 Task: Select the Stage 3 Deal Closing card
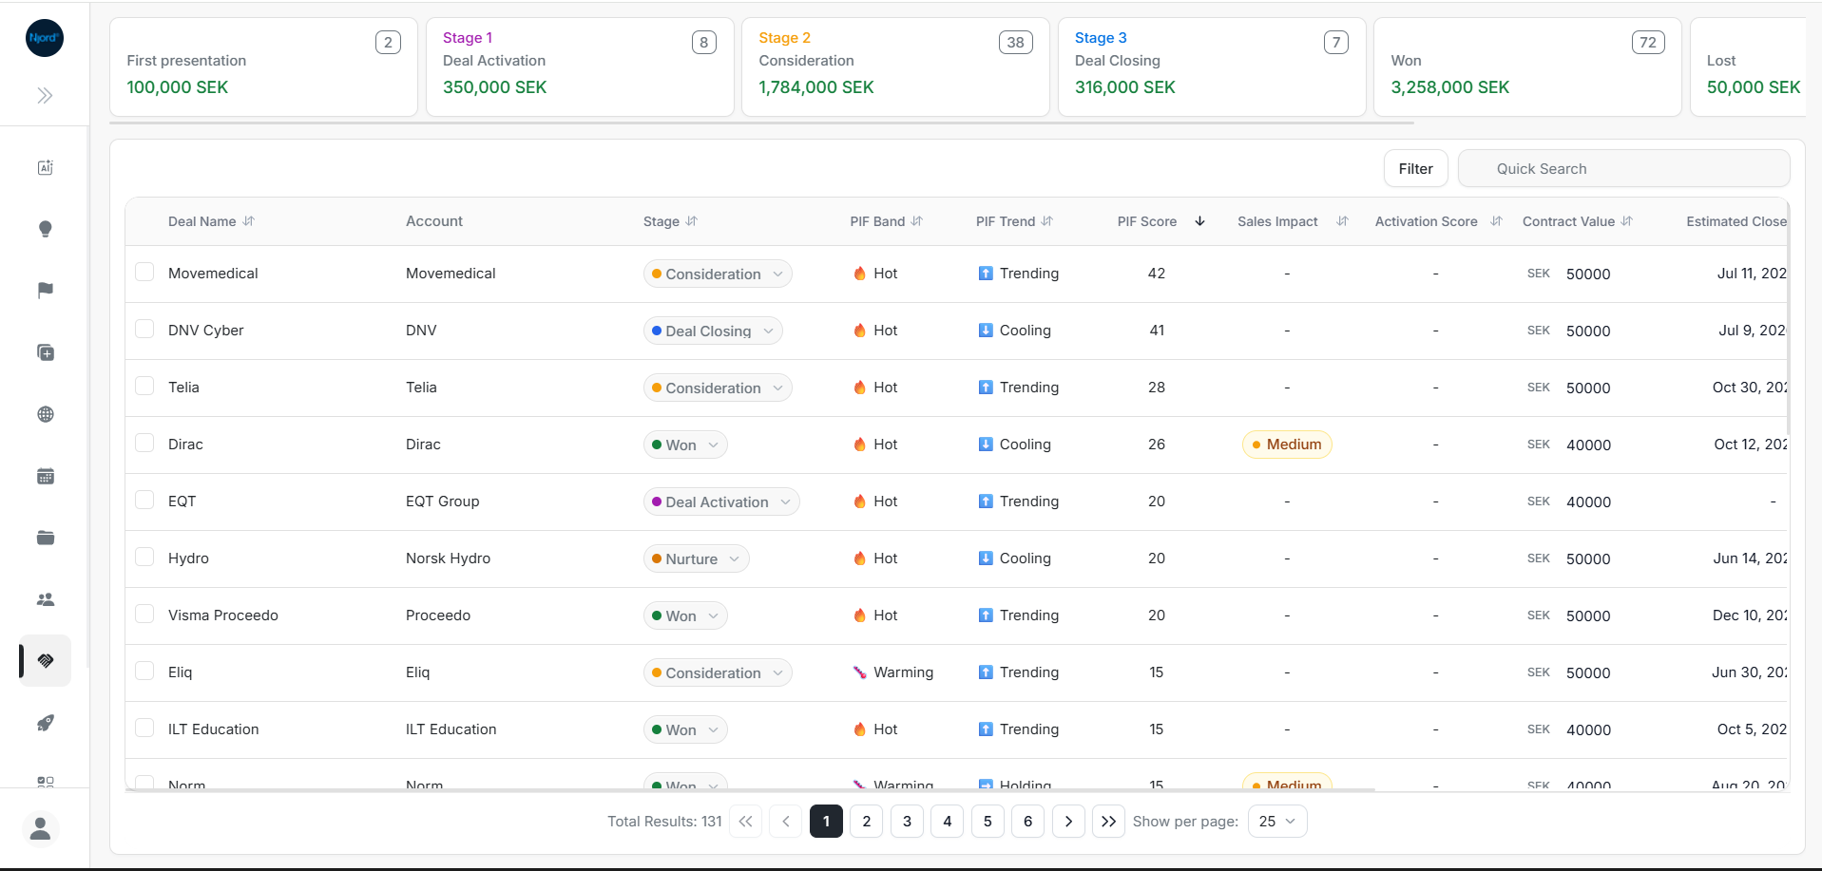pos(1212,66)
